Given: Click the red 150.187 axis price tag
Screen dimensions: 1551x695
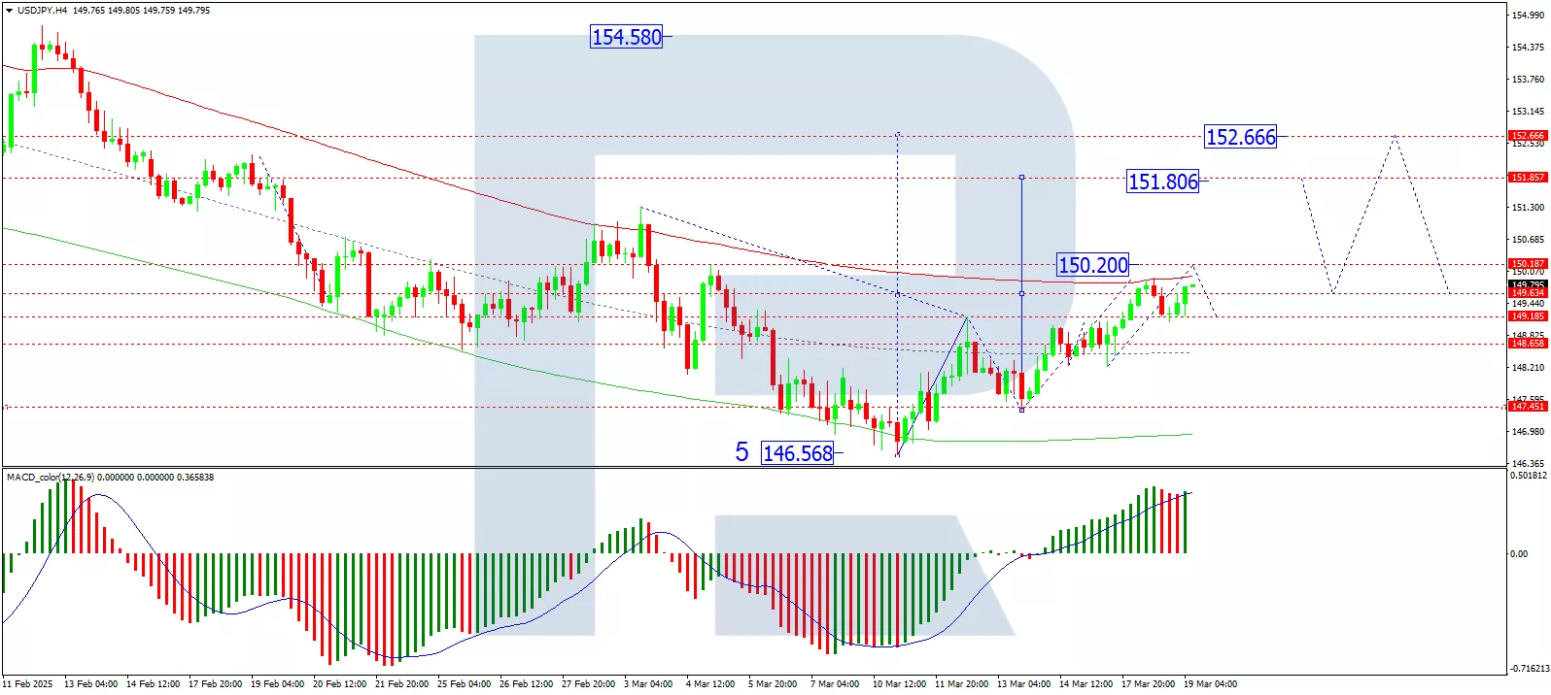Looking at the screenshot, I should pyautogui.click(x=1527, y=264).
